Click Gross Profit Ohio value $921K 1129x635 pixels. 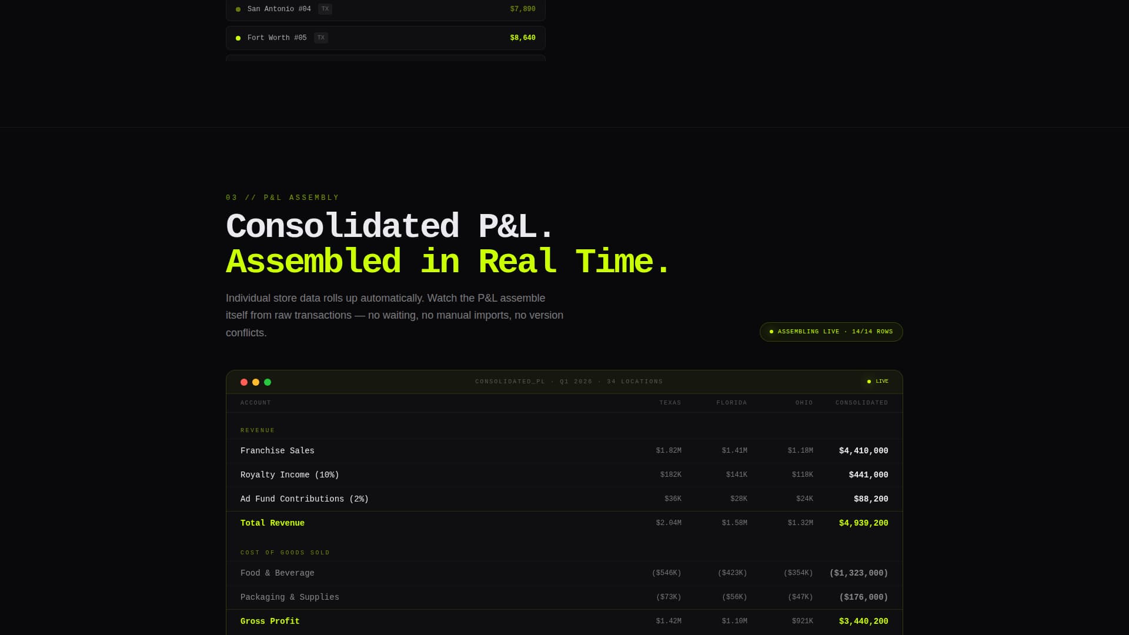pyautogui.click(x=802, y=621)
